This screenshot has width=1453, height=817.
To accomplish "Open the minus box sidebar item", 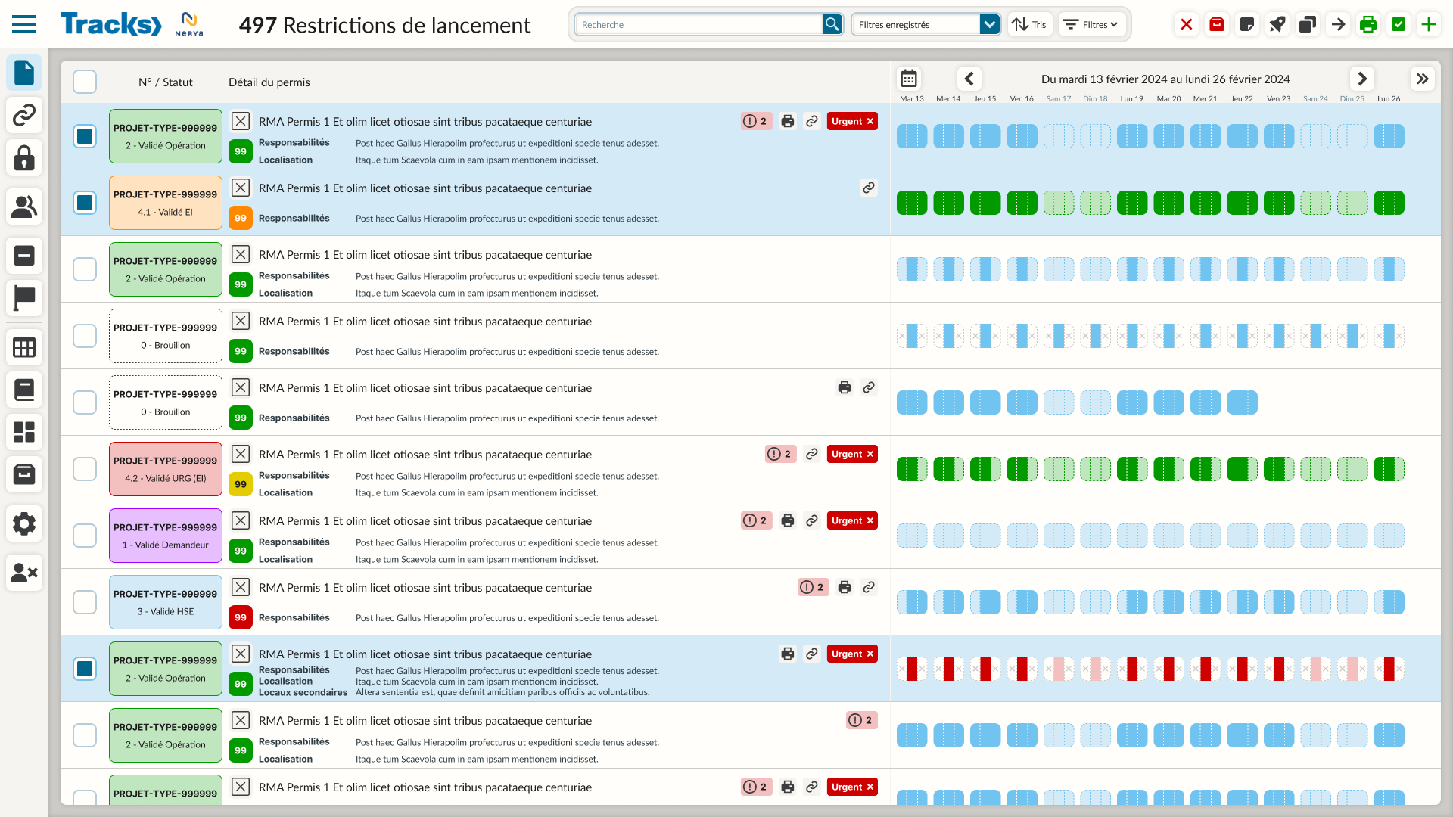I will click(24, 256).
